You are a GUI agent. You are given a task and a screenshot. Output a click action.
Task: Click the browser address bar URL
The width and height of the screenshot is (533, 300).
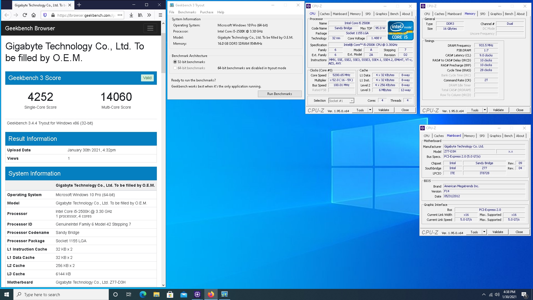[x=86, y=15]
